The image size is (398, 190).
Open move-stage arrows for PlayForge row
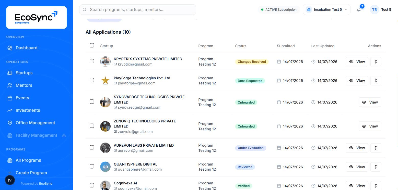[x=376, y=81]
